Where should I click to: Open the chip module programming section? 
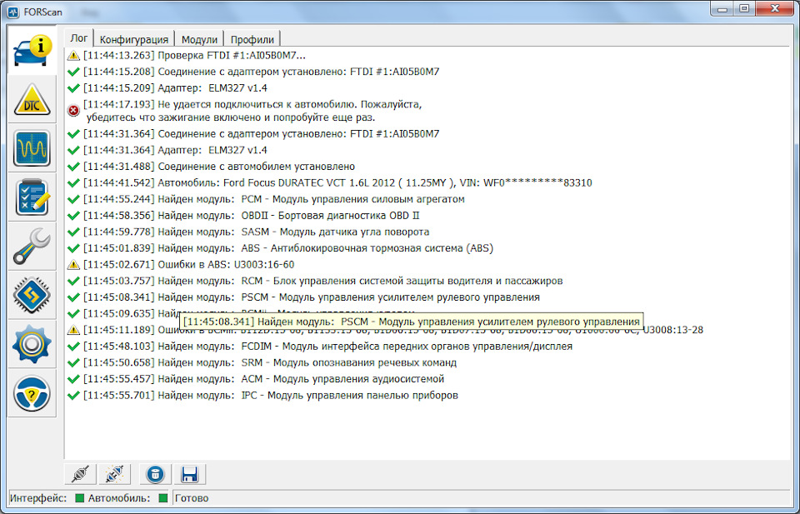point(32,295)
